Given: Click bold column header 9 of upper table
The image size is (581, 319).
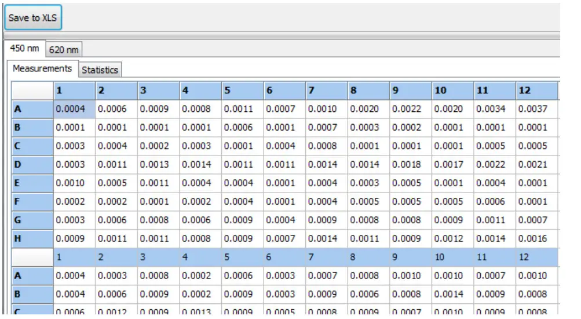Looking at the screenshot, I should 411,91.
